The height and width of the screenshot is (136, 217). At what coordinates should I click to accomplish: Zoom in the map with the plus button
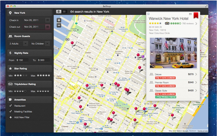coord(59,20)
